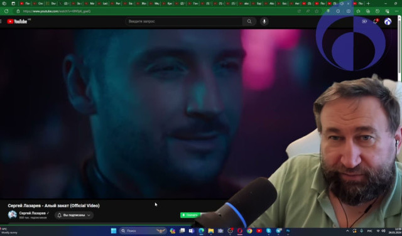Open a new browser tab with plus
Screen dimensions: 402x236
(368, 4)
